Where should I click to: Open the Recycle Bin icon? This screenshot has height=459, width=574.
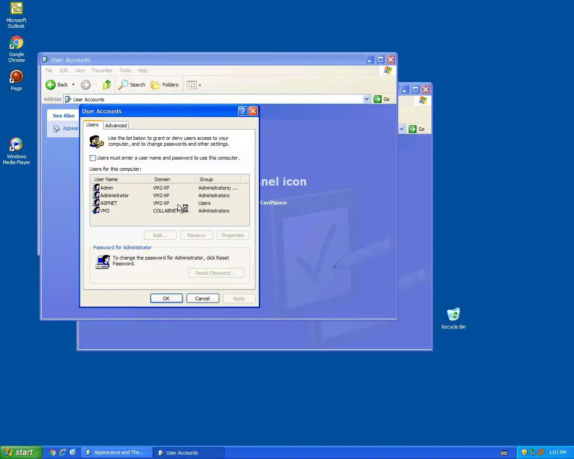[x=453, y=319]
